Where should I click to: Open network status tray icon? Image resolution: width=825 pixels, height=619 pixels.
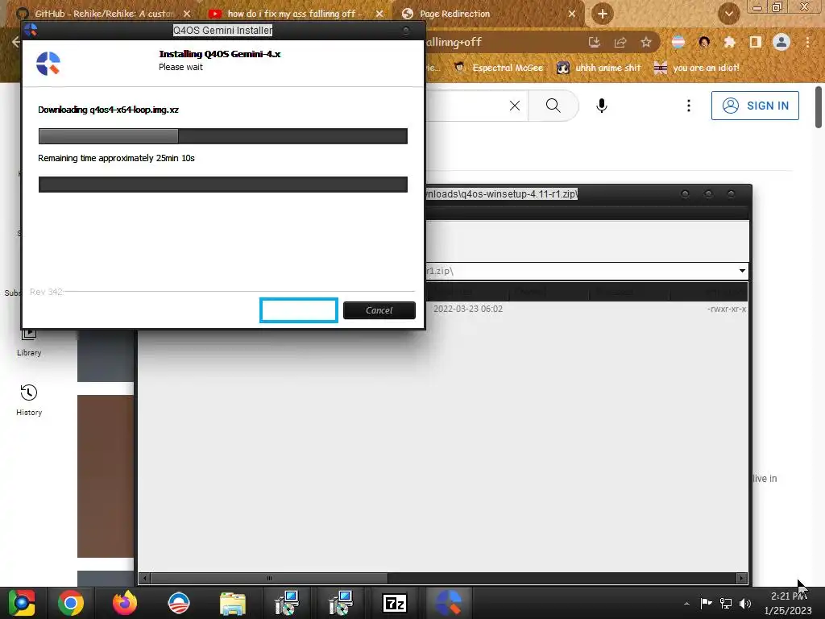pyautogui.click(x=726, y=603)
